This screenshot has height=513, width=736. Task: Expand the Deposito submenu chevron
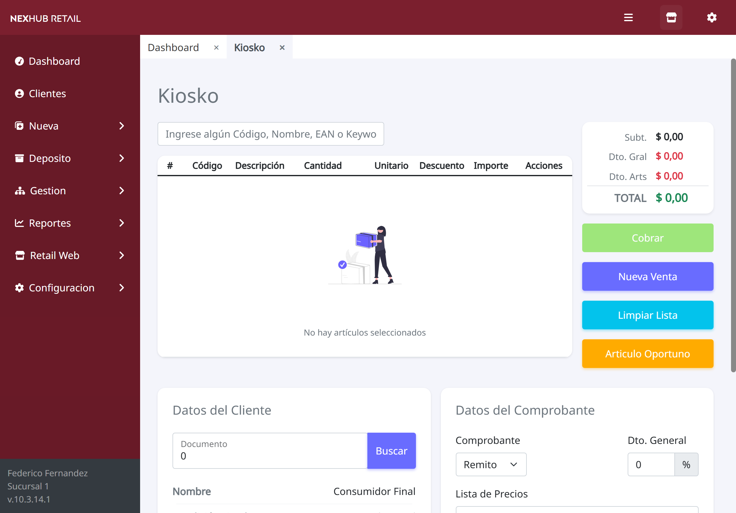[121, 158]
